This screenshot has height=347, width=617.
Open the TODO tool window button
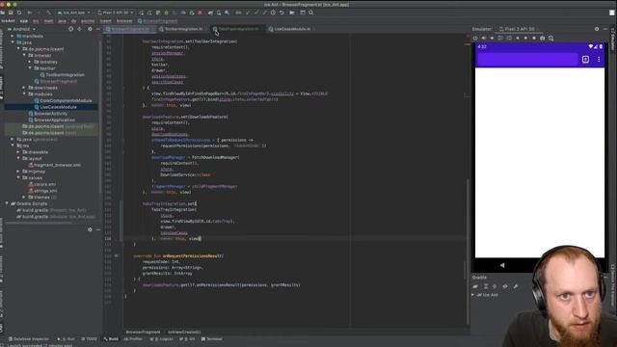click(x=89, y=338)
